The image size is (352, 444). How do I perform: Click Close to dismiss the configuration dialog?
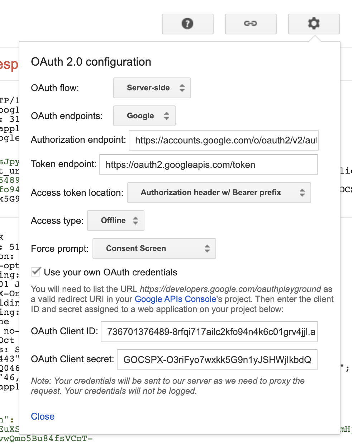click(x=43, y=416)
